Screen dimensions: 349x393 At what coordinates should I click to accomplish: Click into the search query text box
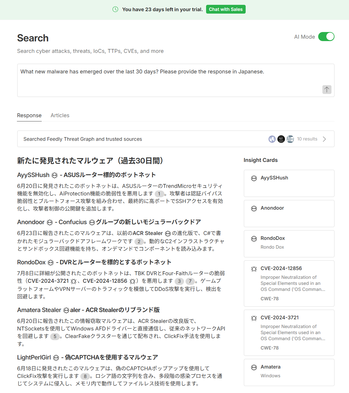pyautogui.click(x=176, y=80)
